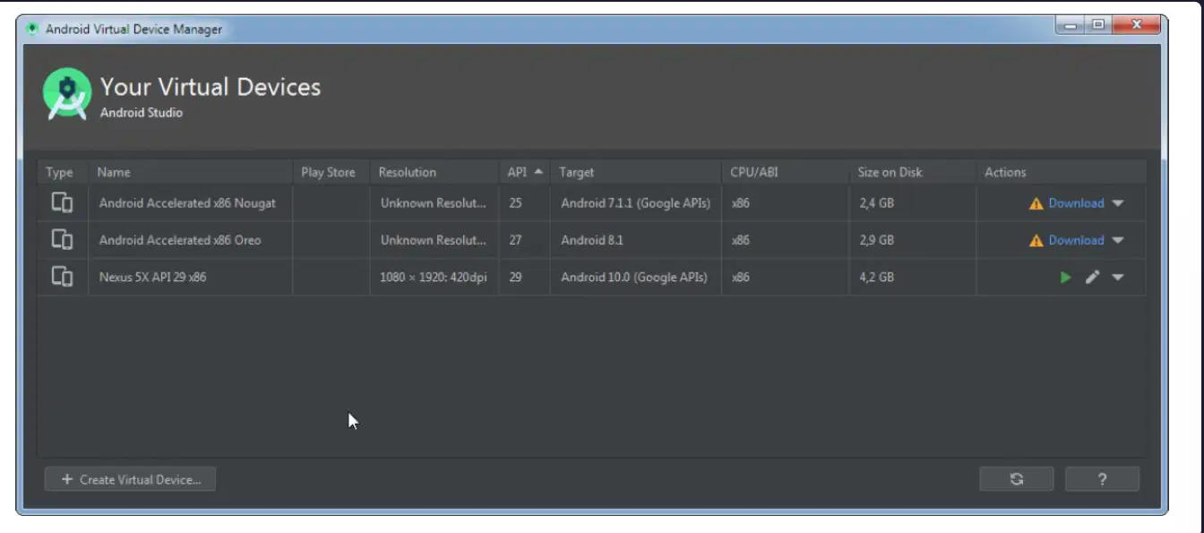Launch the Nexus 5X API 29 emulator

click(x=1065, y=278)
